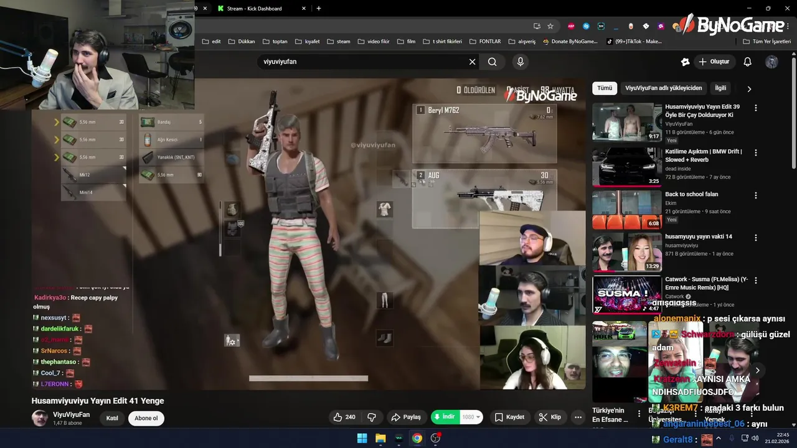Open the kıyafet bookmarks folder
797x448 pixels.
coord(307,42)
